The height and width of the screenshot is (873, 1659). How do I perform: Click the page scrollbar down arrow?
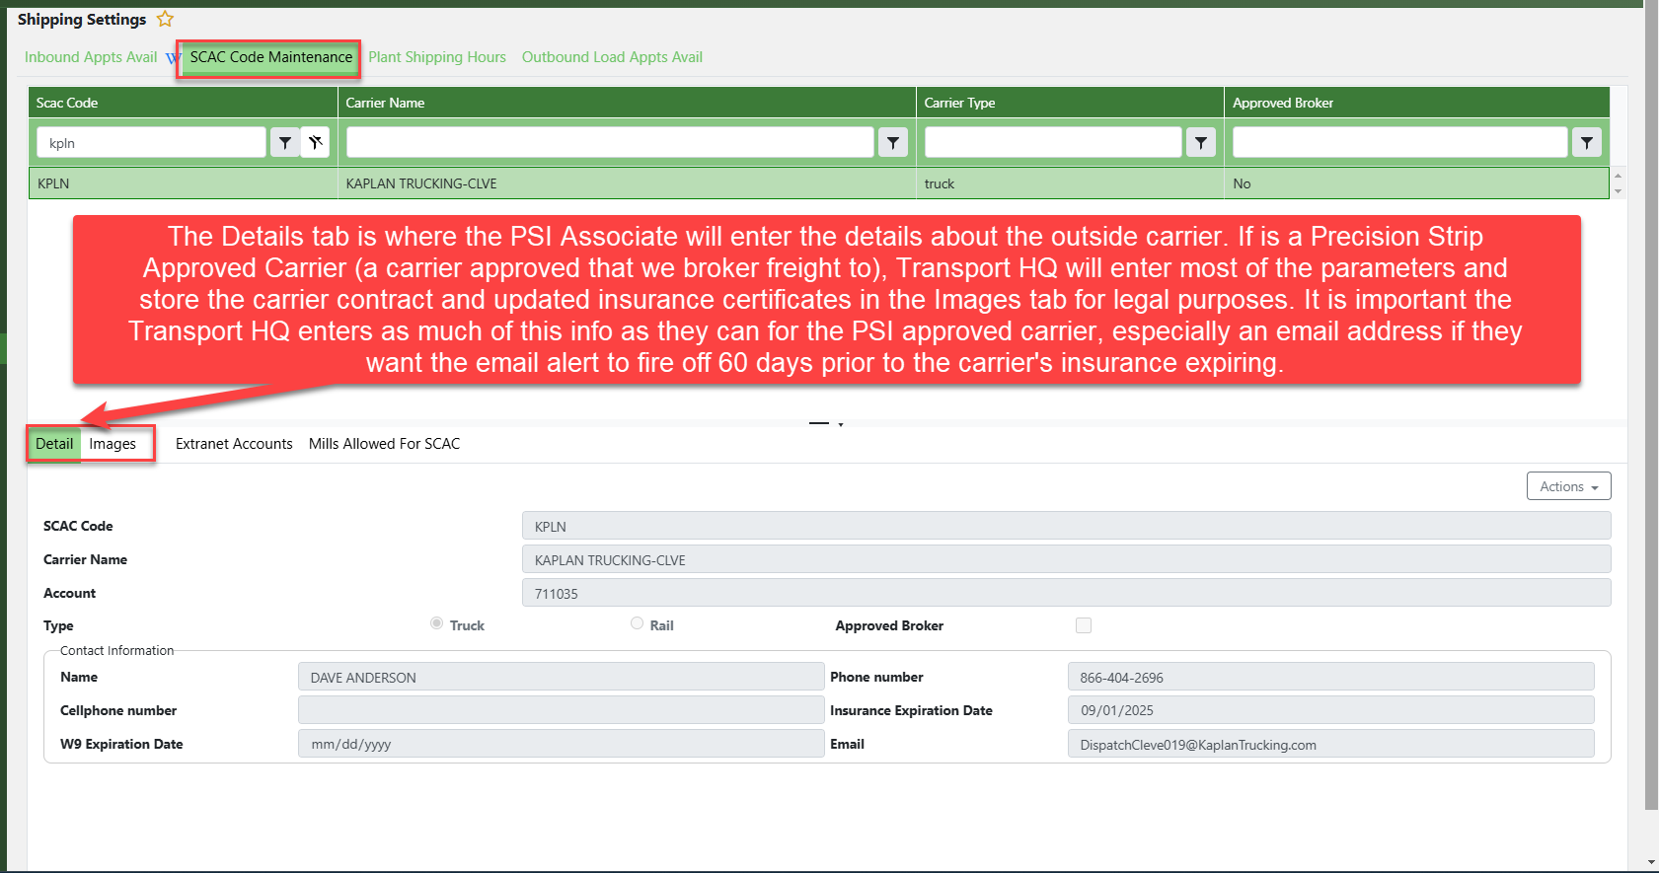[x=1651, y=863]
